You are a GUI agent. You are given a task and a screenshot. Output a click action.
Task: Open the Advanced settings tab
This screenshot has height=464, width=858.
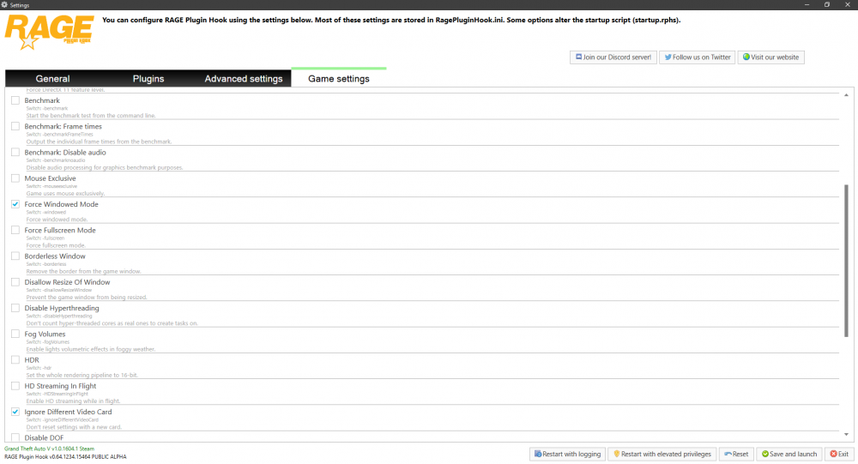[244, 78]
